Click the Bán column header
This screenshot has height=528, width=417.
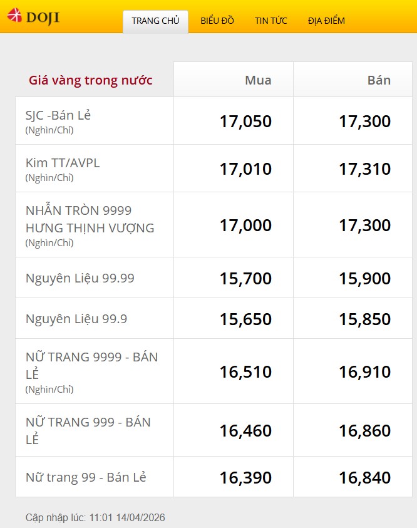[x=379, y=80]
